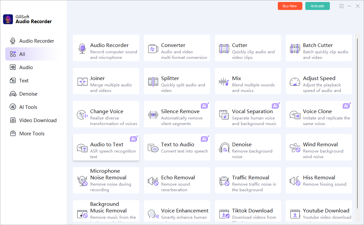Click the Mix waveform icon

[224, 82]
